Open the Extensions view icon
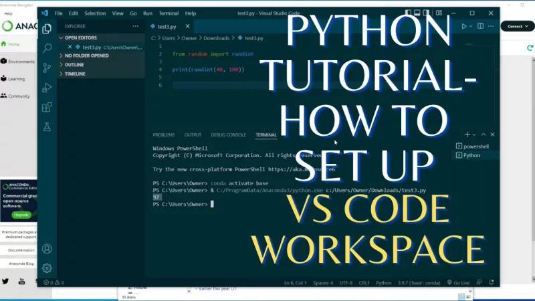The height and width of the screenshot is (301, 535). click(47, 107)
